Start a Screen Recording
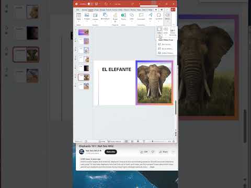This screenshot has height=188, width=251. click(x=173, y=32)
